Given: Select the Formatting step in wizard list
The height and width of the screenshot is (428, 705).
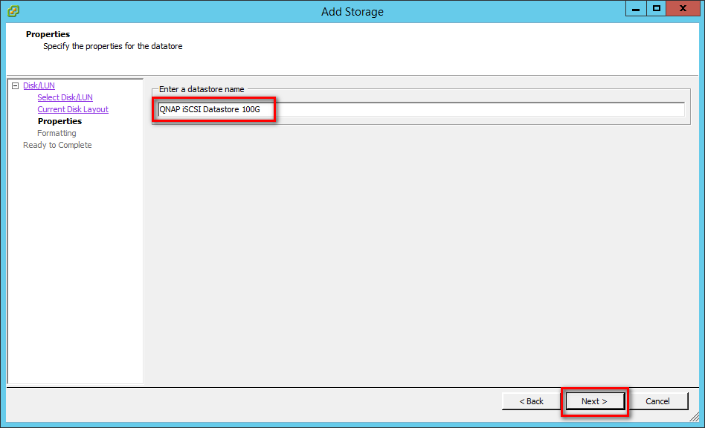Looking at the screenshot, I should (57, 134).
